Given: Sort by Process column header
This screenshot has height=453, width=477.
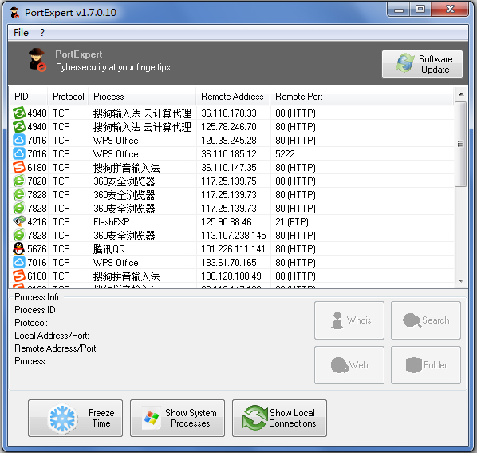Looking at the screenshot, I should 142,97.
